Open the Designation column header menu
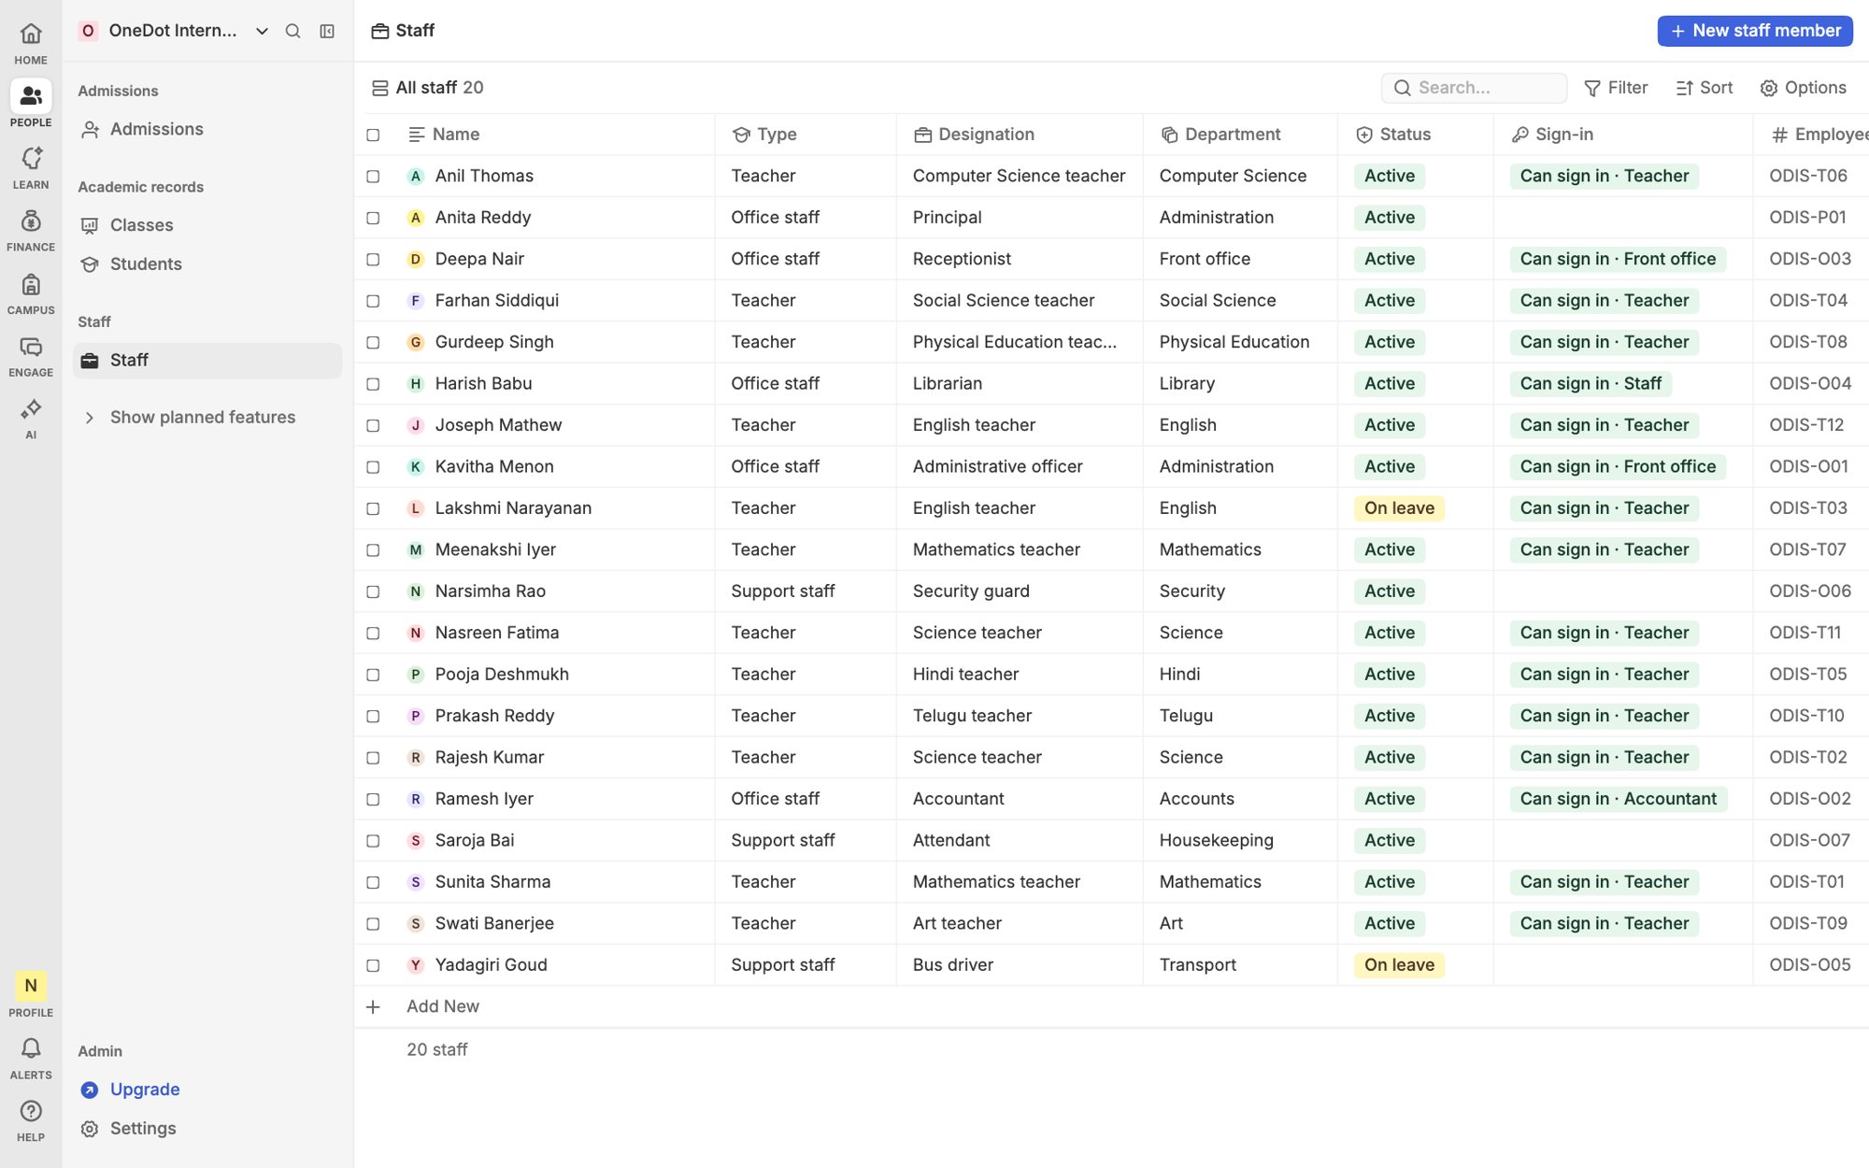The width and height of the screenshot is (1869, 1168). (x=1020, y=135)
